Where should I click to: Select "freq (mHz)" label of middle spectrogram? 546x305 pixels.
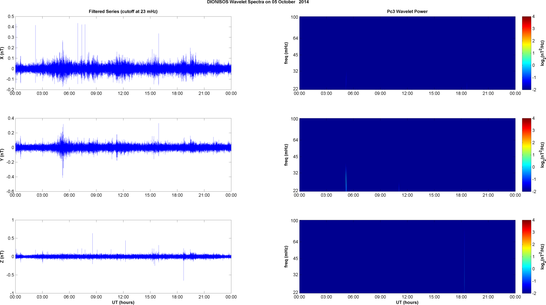(x=286, y=155)
